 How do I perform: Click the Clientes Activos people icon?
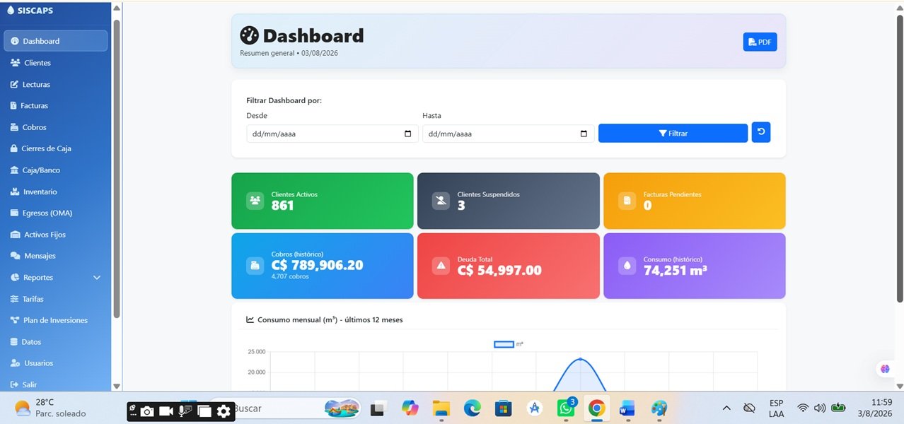tap(255, 201)
